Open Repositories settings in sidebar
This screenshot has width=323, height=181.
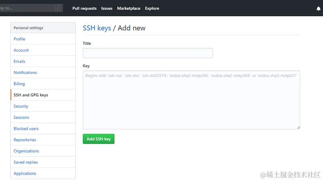[x=43, y=140]
